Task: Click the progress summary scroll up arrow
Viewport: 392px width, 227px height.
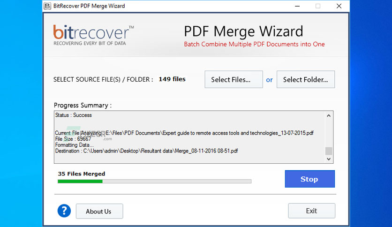Action: (x=329, y=116)
